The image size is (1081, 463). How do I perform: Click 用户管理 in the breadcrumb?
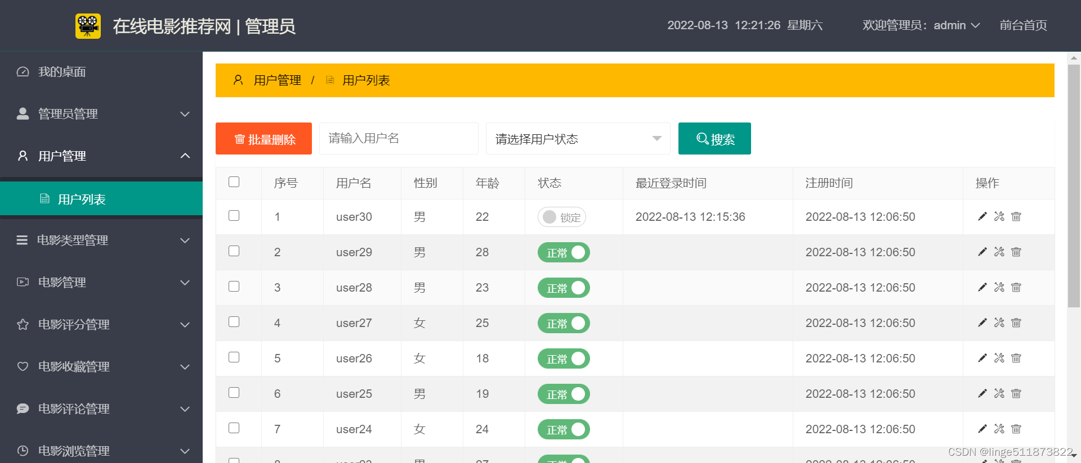coord(277,80)
